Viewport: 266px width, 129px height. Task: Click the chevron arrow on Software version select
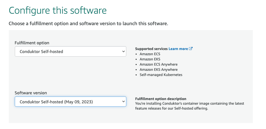pos(123,102)
